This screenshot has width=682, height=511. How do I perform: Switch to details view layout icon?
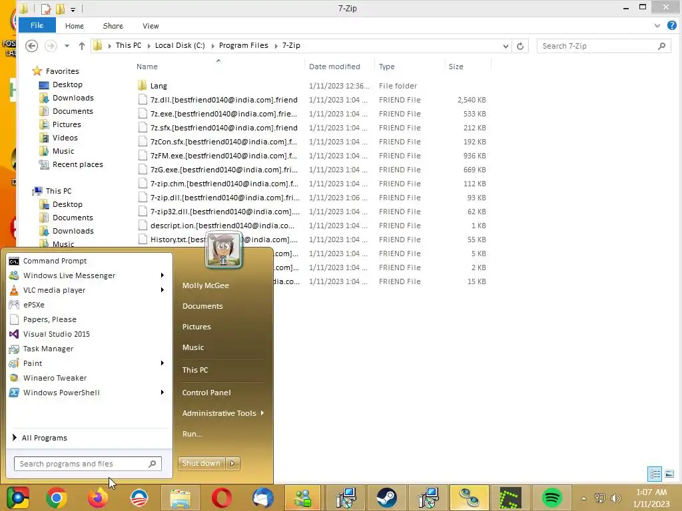point(655,474)
